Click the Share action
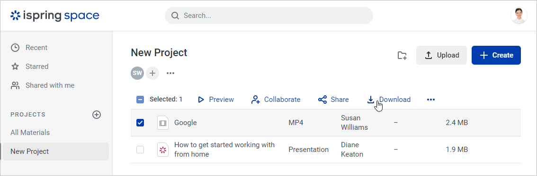Image resolution: width=537 pixels, height=176 pixels. tap(333, 100)
